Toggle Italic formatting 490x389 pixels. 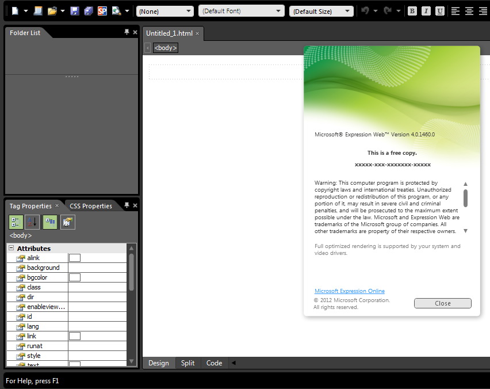click(x=426, y=11)
